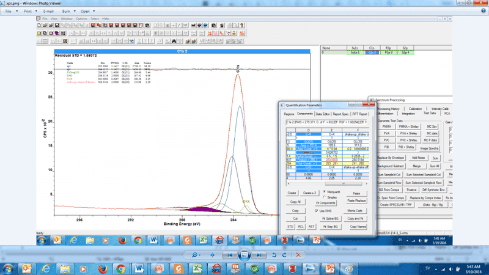Click the E-mail menu item
Screen dimensions: 489x275
click(48, 11)
